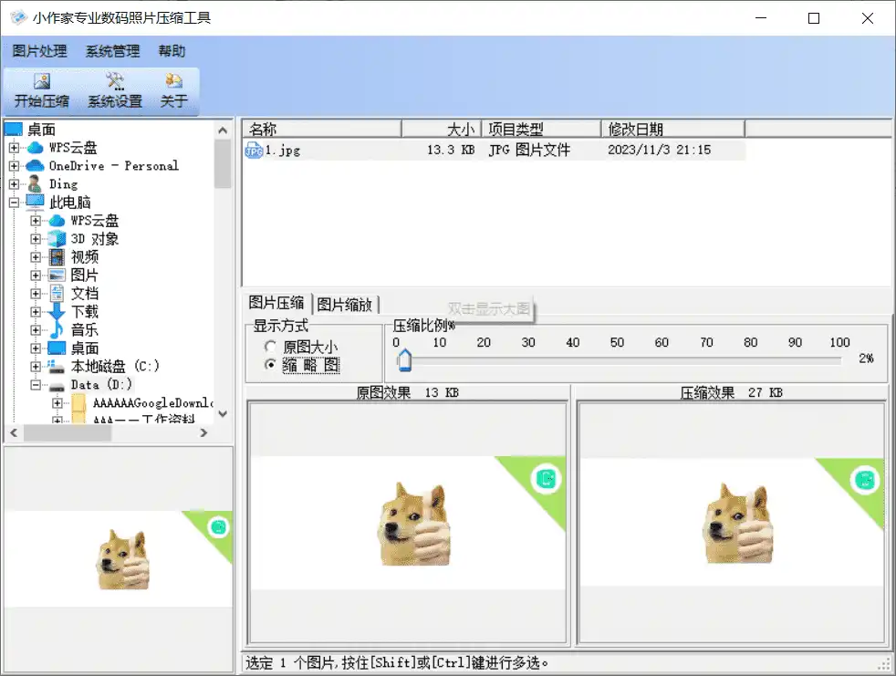Click the OneDrive - Personal cloud icon
The width and height of the screenshot is (896, 676).
[x=36, y=166]
